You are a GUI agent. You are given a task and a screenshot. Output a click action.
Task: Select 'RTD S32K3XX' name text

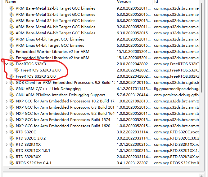click(x=28, y=157)
